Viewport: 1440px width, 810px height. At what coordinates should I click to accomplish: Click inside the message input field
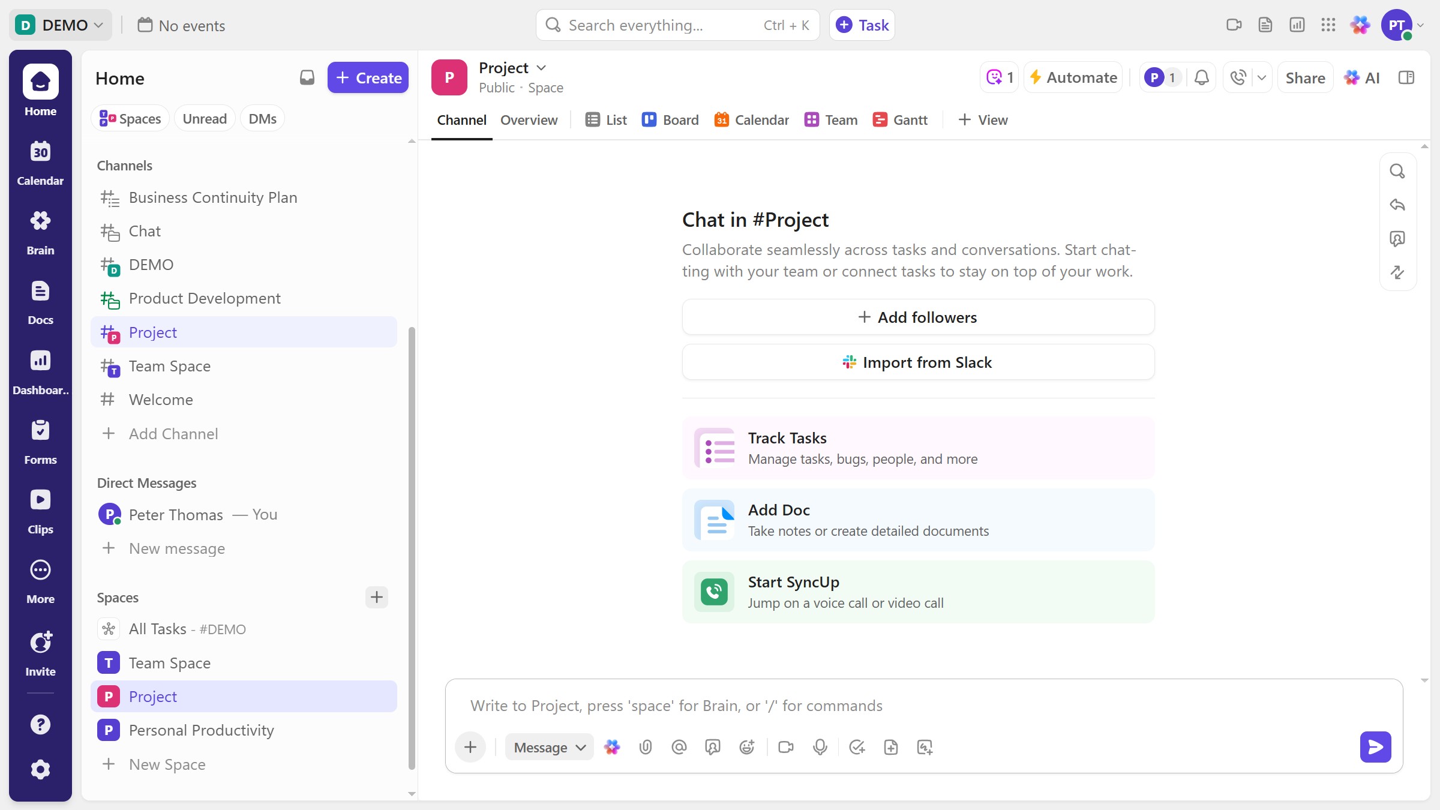840,706
